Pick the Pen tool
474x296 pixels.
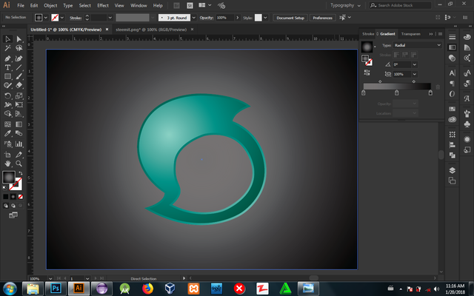[7, 58]
